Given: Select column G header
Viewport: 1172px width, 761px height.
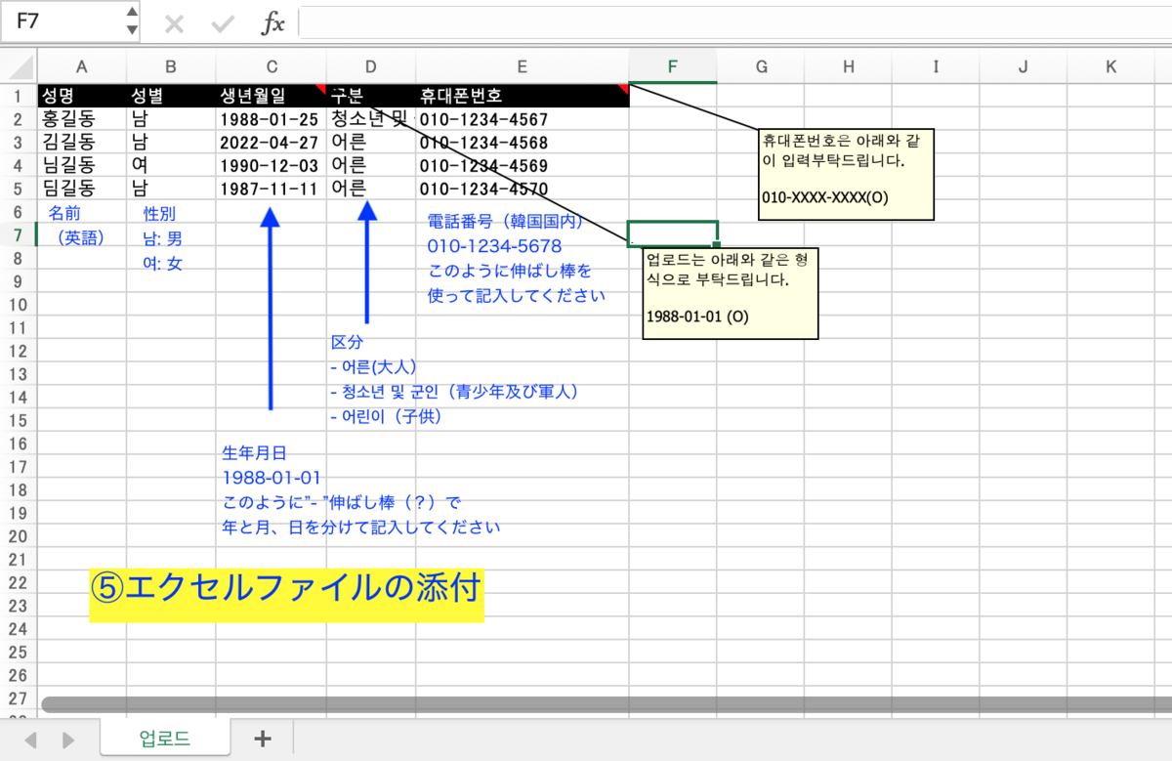Looking at the screenshot, I should 761,66.
